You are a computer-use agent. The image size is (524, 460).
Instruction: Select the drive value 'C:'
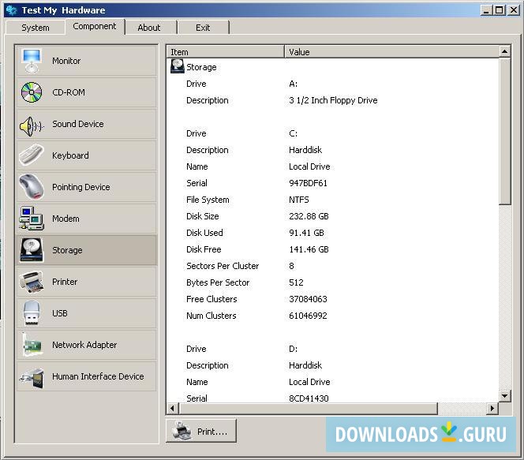pos(293,133)
